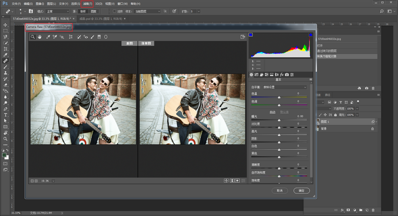The height and width of the screenshot is (216, 398).
Task: Select the Crop tool in Camera Raw
Action: click(x=71, y=37)
